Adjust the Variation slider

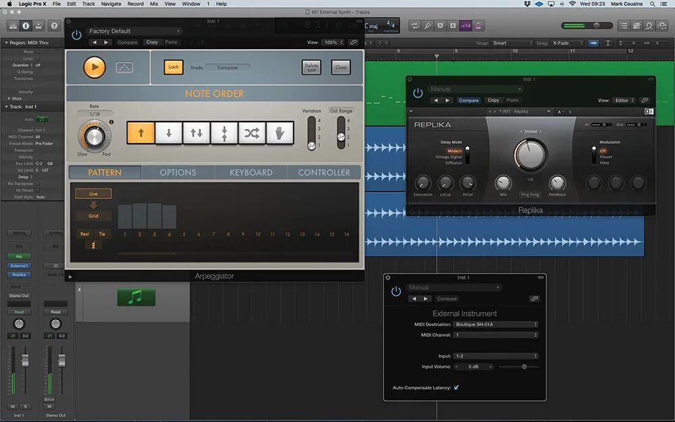tap(312, 132)
